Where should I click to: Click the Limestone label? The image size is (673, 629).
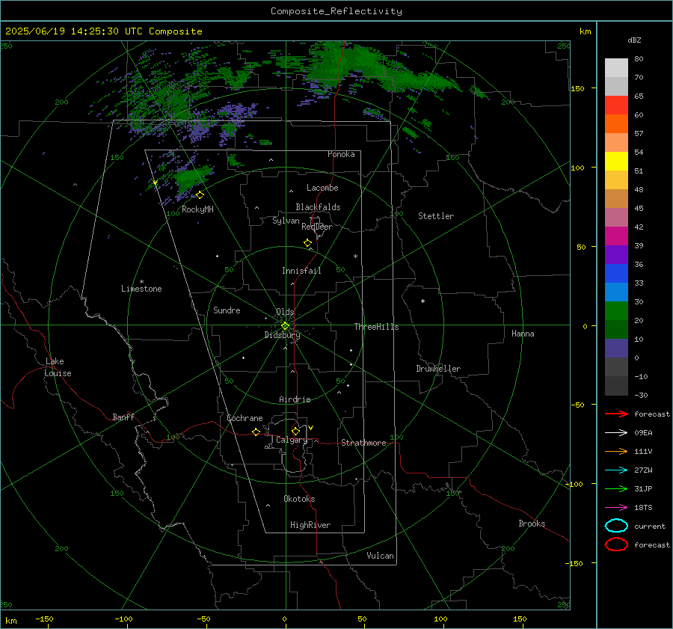141,289
